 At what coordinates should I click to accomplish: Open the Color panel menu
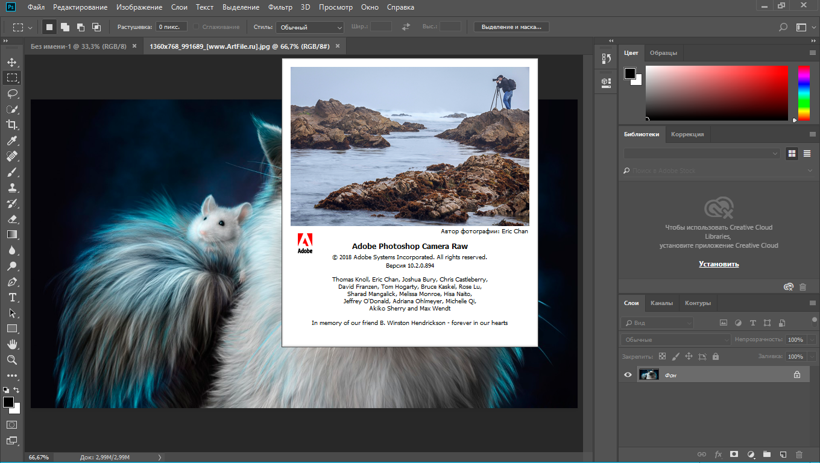pyautogui.click(x=812, y=53)
